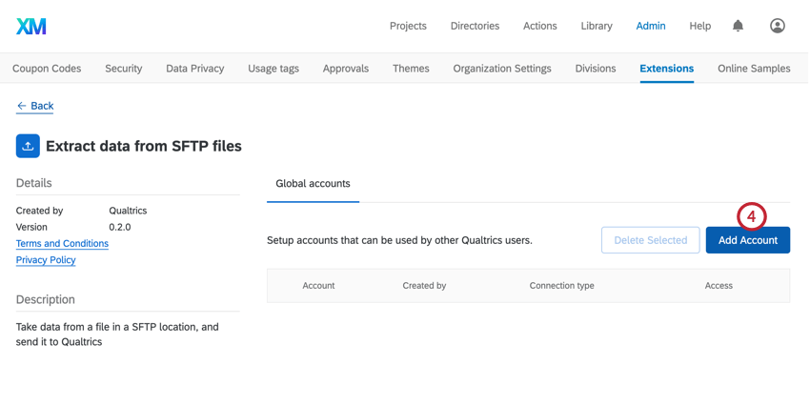Click the Account column header
This screenshot has width=810, height=405.
click(318, 286)
